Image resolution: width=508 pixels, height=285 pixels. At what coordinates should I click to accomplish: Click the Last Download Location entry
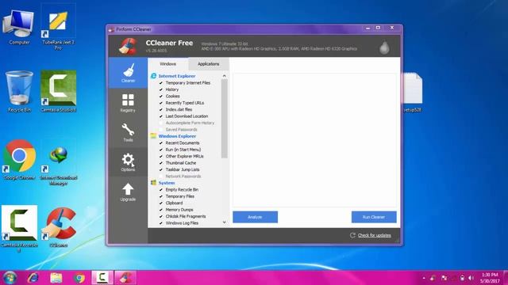(187, 116)
